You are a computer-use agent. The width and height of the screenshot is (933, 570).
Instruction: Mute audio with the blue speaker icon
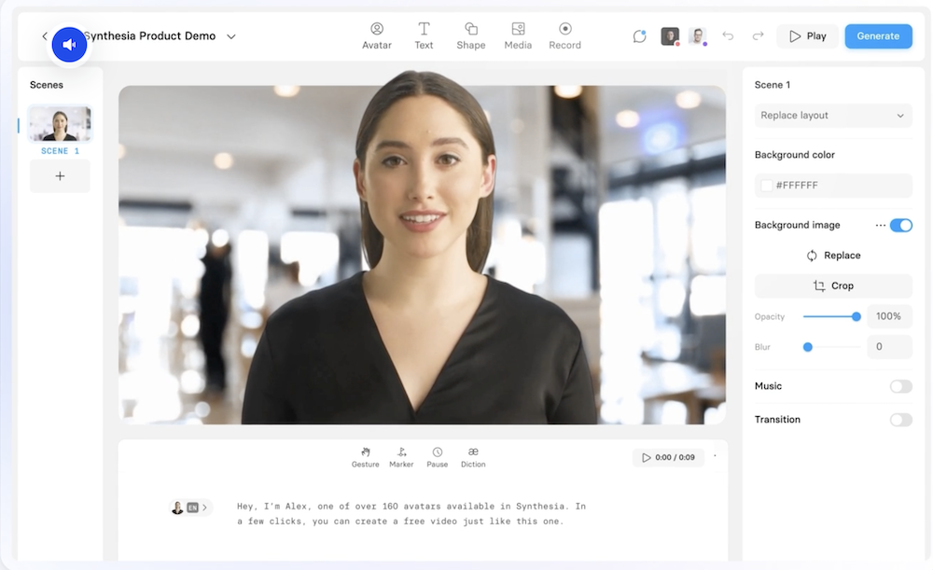69,44
